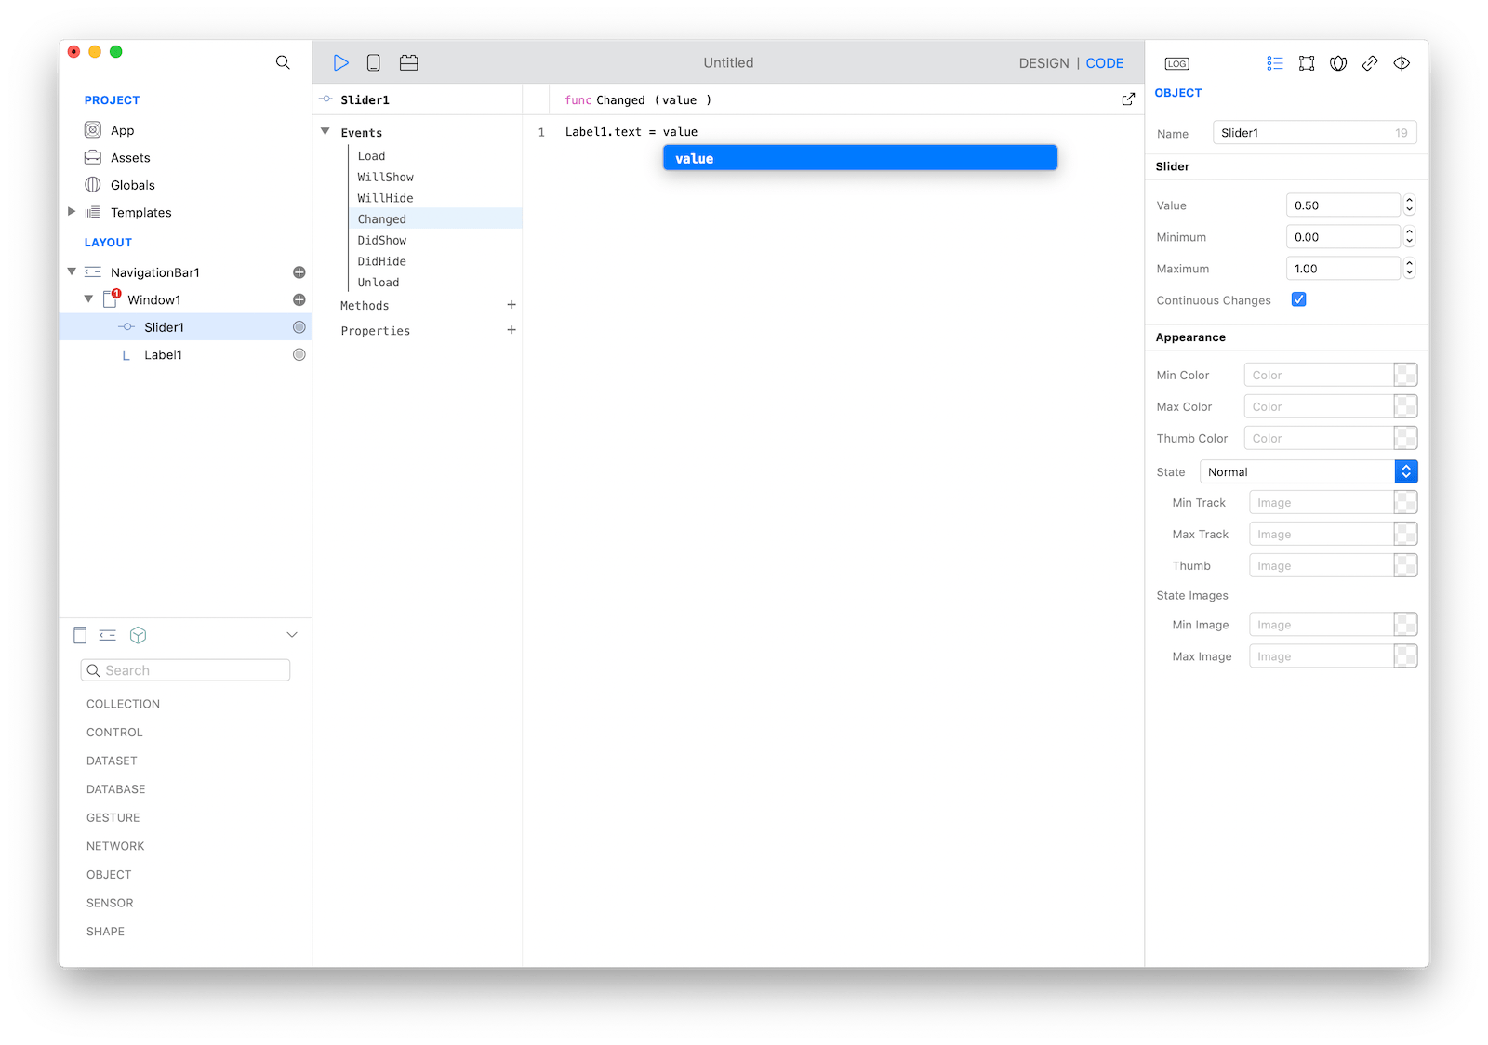Switch to CODE view
The image size is (1488, 1045).
pyautogui.click(x=1105, y=63)
